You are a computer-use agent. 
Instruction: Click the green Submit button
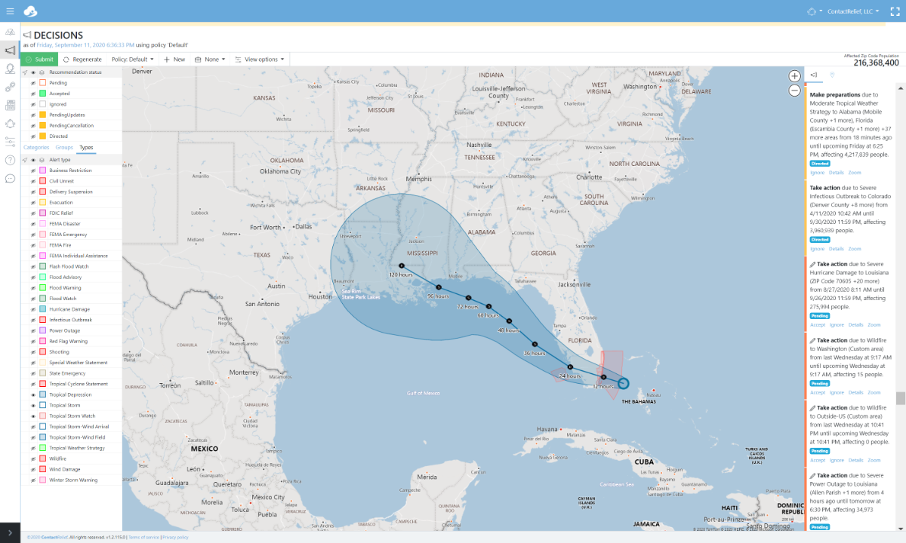(x=39, y=59)
